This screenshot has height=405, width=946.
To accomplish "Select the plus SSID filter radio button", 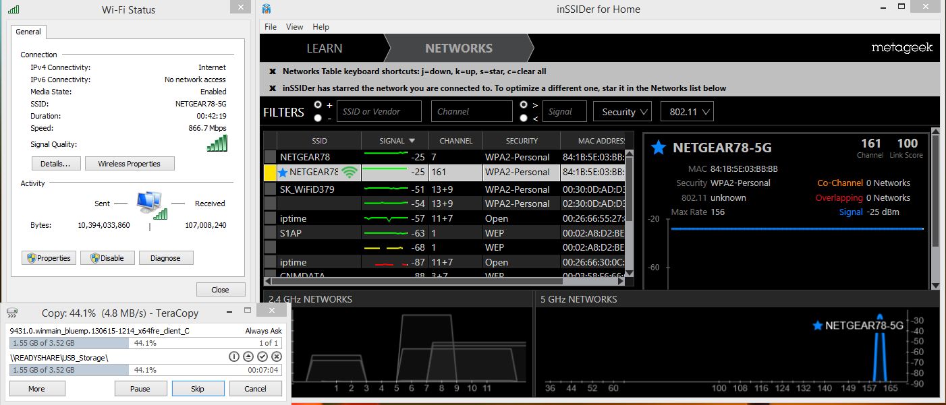I will pyautogui.click(x=318, y=105).
